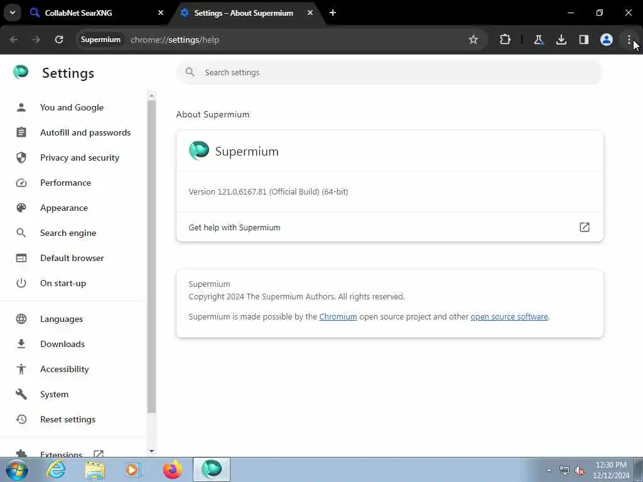Click the browser back arrow
This screenshot has height=482, width=643.
coord(14,40)
